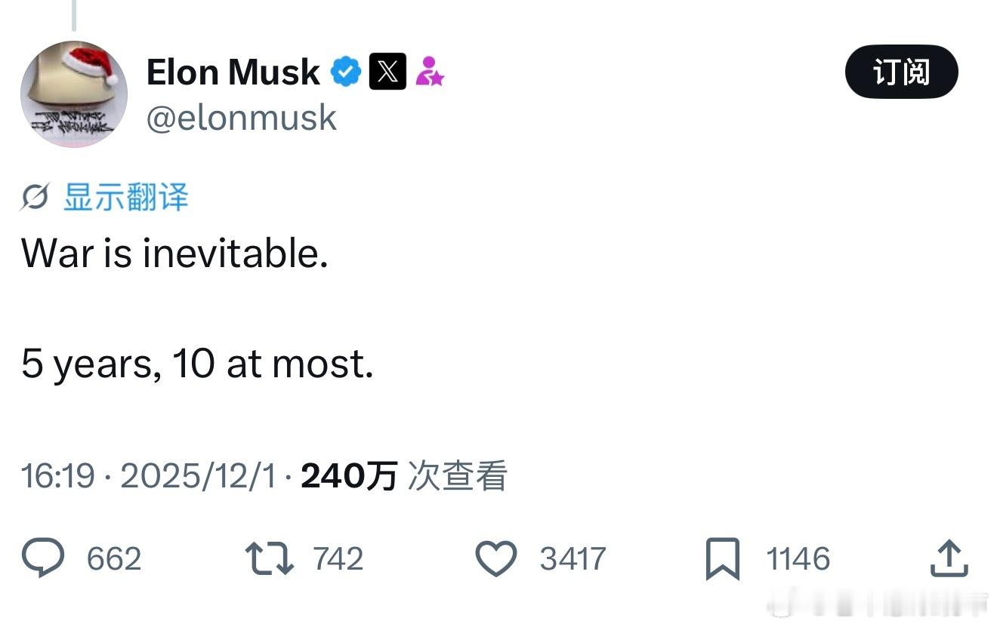This screenshot has height=627, width=997.
Task: Click the reply speech bubble icon
Action: tap(43, 558)
